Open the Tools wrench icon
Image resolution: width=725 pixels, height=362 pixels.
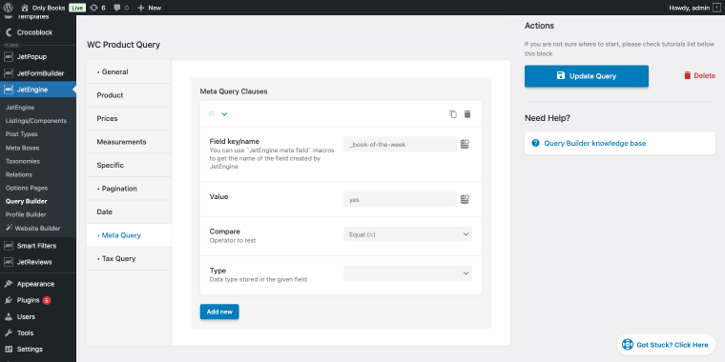(x=9, y=332)
